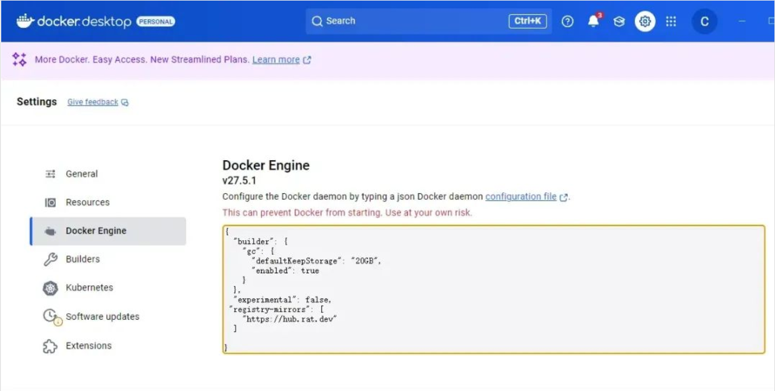Click the https://hub.rat.dev mirror URL

click(x=289, y=319)
